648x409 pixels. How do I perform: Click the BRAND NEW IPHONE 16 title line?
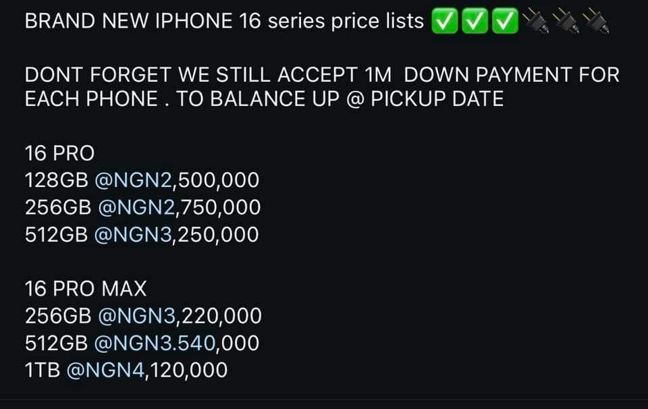pos(224,21)
